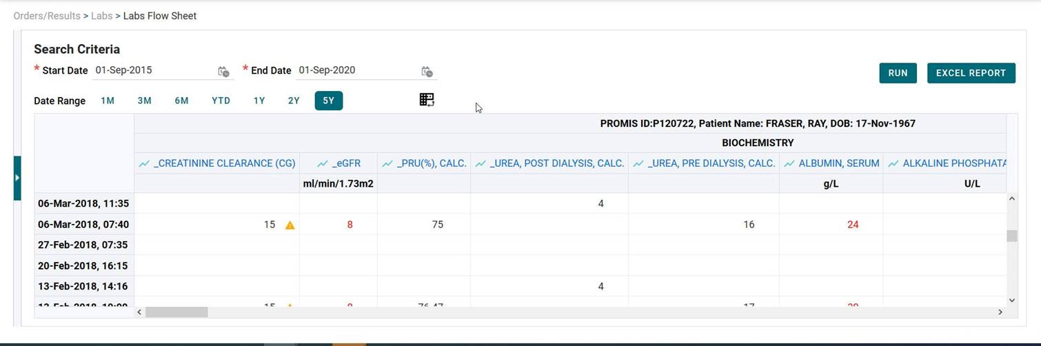
Task: Export using the EXCEL REPORT button
Action: [x=971, y=73]
